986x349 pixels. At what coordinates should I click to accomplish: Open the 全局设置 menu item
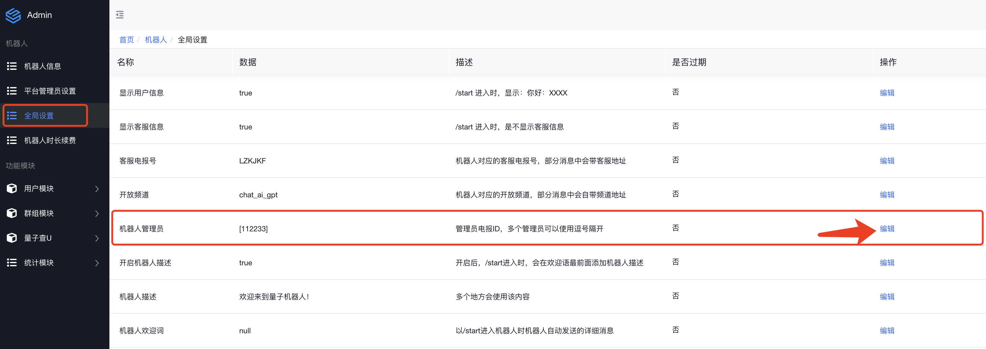pos(39,116)
